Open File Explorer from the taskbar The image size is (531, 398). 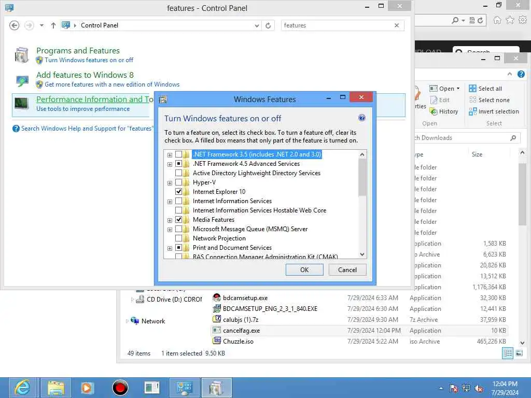coord(56,388)
